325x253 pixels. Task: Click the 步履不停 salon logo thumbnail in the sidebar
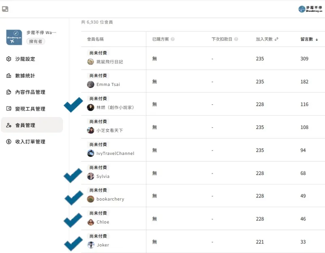tap(14, 37)
